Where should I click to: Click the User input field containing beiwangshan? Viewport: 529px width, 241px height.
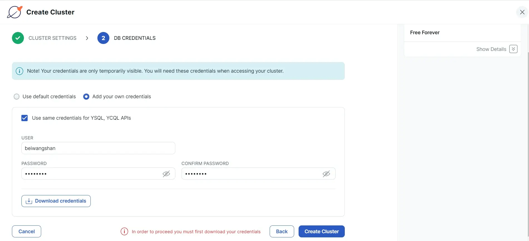coord(98,148)
